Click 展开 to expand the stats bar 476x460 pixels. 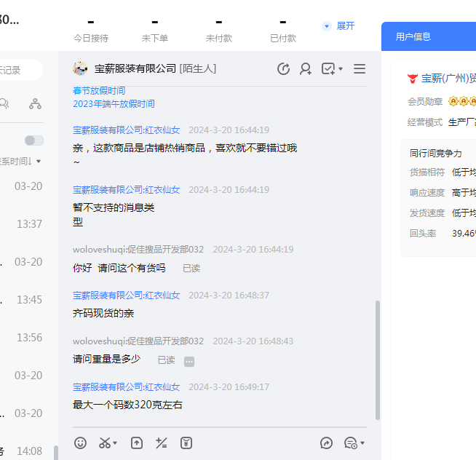pyautogui.click(x=339, y=25)
